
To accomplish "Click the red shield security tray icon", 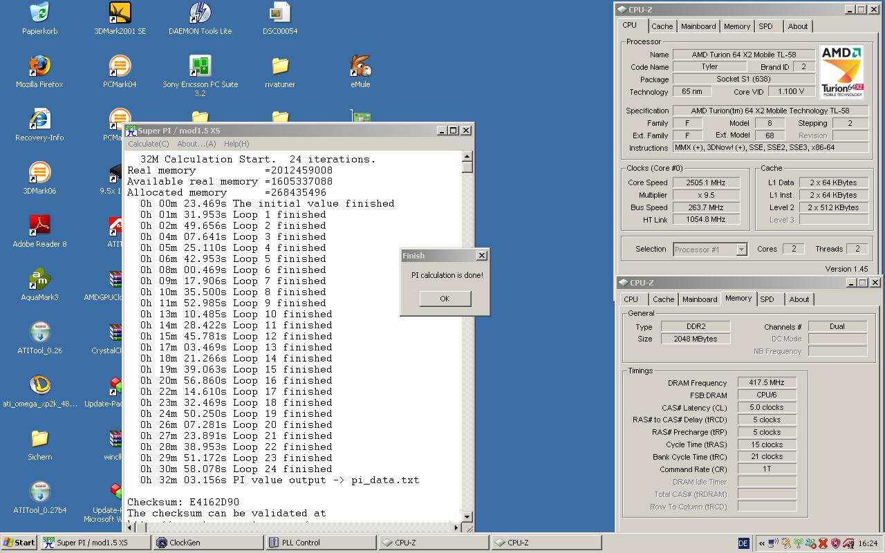I will pyautogui.click(x=835, y=543).
